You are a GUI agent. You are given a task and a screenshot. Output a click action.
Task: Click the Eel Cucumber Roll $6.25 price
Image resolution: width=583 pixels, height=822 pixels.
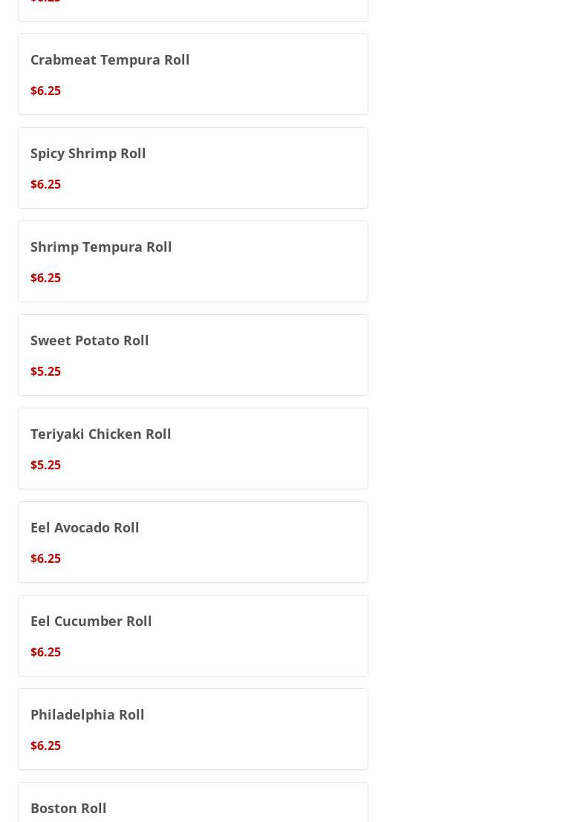click(x=45, y=652)
